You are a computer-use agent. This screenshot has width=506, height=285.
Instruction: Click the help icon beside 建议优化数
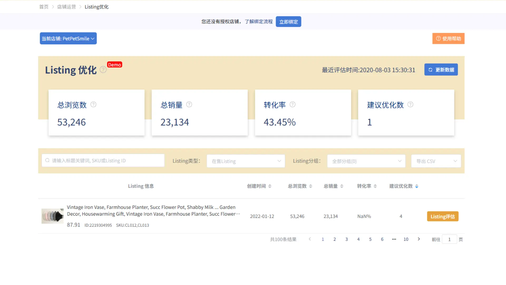point(410,104)
